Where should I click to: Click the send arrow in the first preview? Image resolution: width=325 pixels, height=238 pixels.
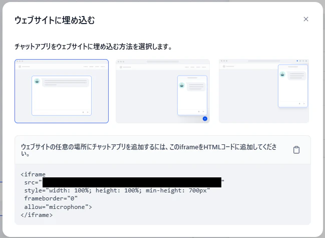point(88,112)
